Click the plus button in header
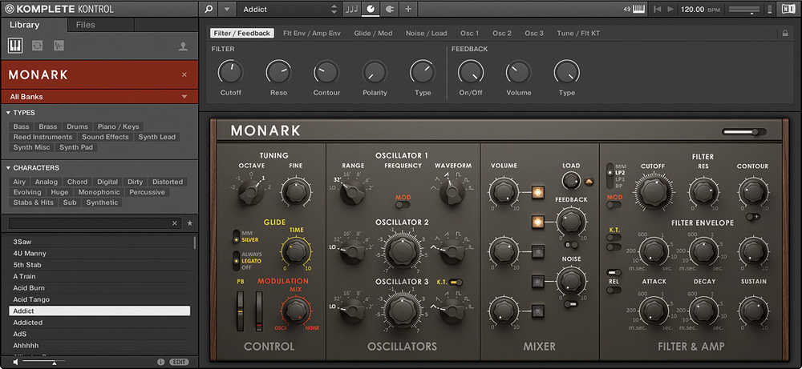 [407, 9]
